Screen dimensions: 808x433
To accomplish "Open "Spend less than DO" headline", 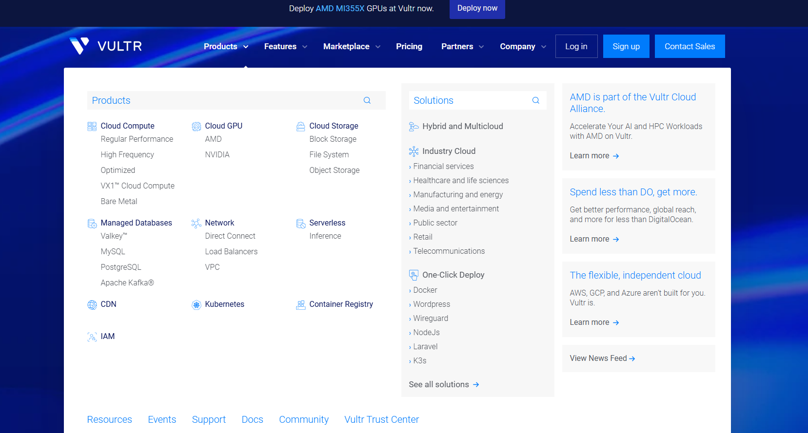I will [x=633, y=192].
